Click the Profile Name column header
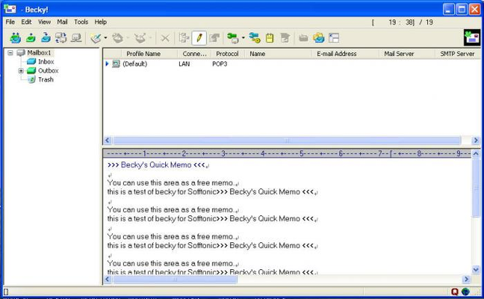Viewport: 484px width, 299px height. click(149, 54)
